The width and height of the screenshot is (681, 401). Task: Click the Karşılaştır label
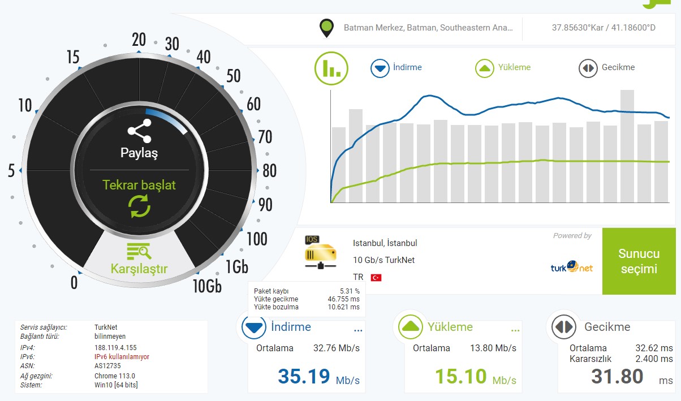(x=139, y=269)
